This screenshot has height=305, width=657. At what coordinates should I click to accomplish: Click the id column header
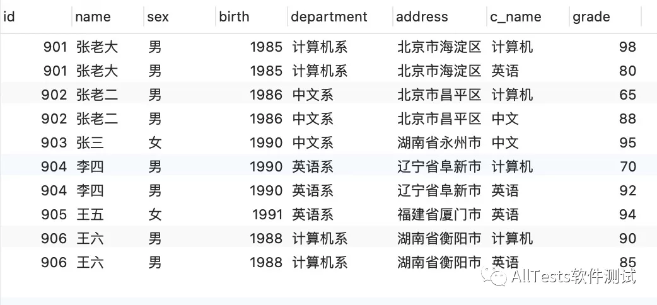[x=9, y=17]
